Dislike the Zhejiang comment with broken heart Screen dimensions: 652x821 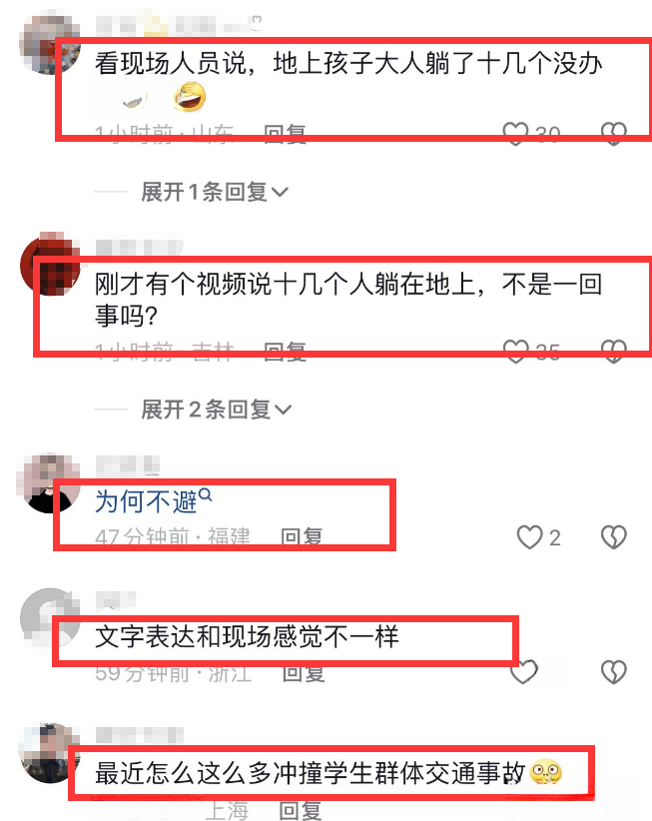[x=614, y=672]
